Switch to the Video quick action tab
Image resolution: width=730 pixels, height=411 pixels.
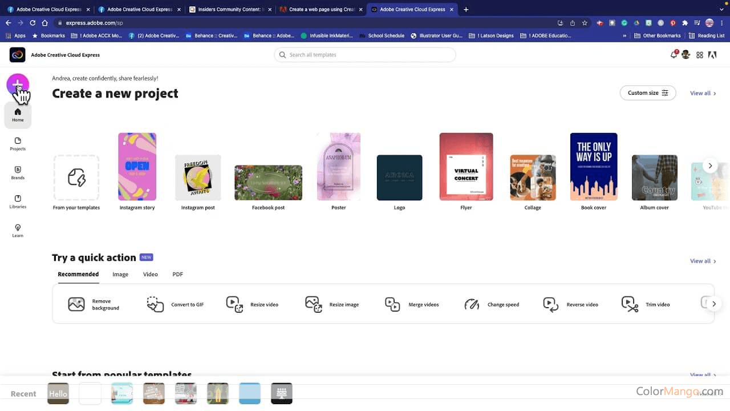(151, 275)
